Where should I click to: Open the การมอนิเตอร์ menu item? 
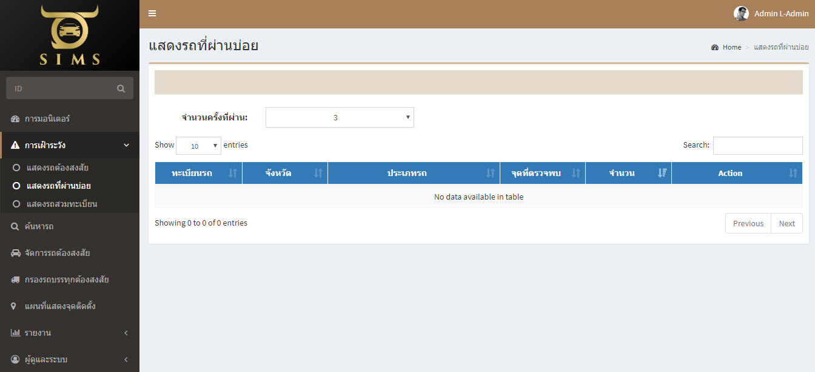70,119
